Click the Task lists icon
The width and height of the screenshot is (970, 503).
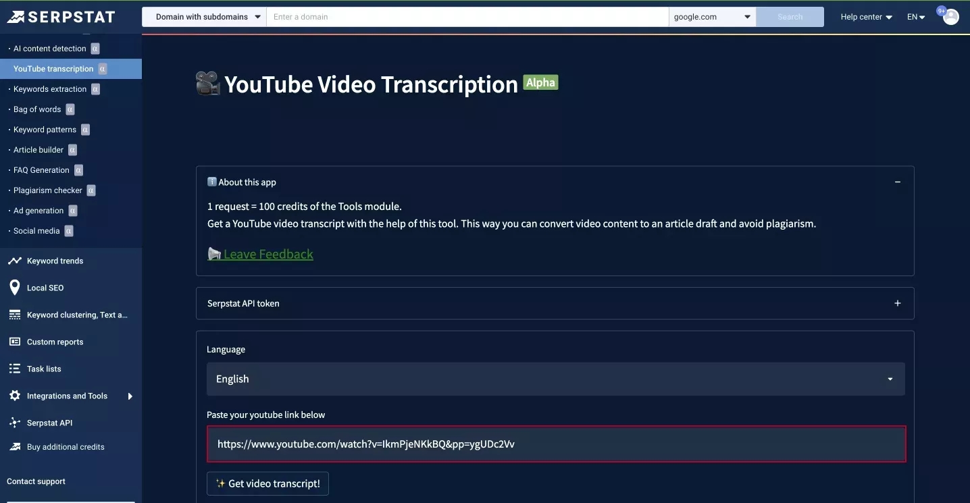pyautogui.click(x=14, y=369)
